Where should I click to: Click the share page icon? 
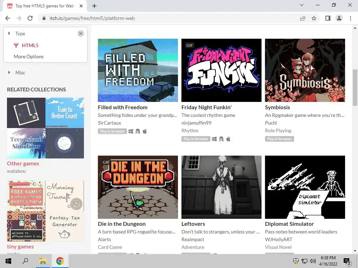pos(303,18)
